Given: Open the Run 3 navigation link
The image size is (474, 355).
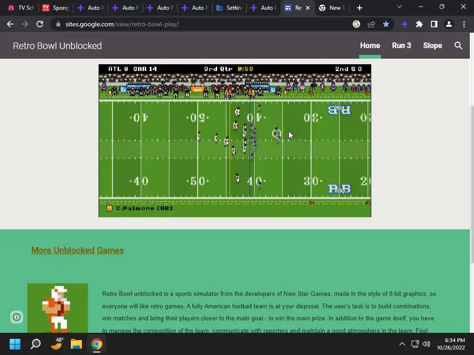Looking at the screenshot, I should pos(401,46).
